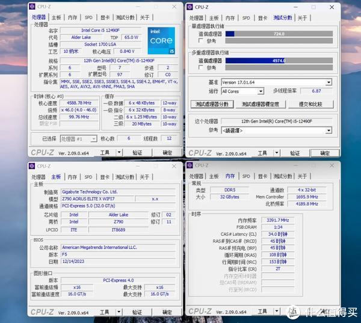361x323 pixels.
Task: Close the mainboard CPU-Z window
Action: click(x=174, y=166)
